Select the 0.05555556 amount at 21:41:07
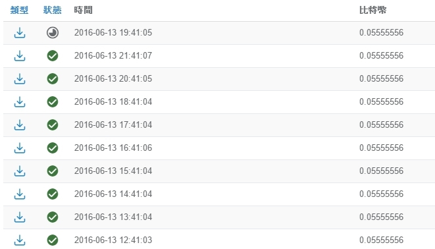 tap(381, 56)
